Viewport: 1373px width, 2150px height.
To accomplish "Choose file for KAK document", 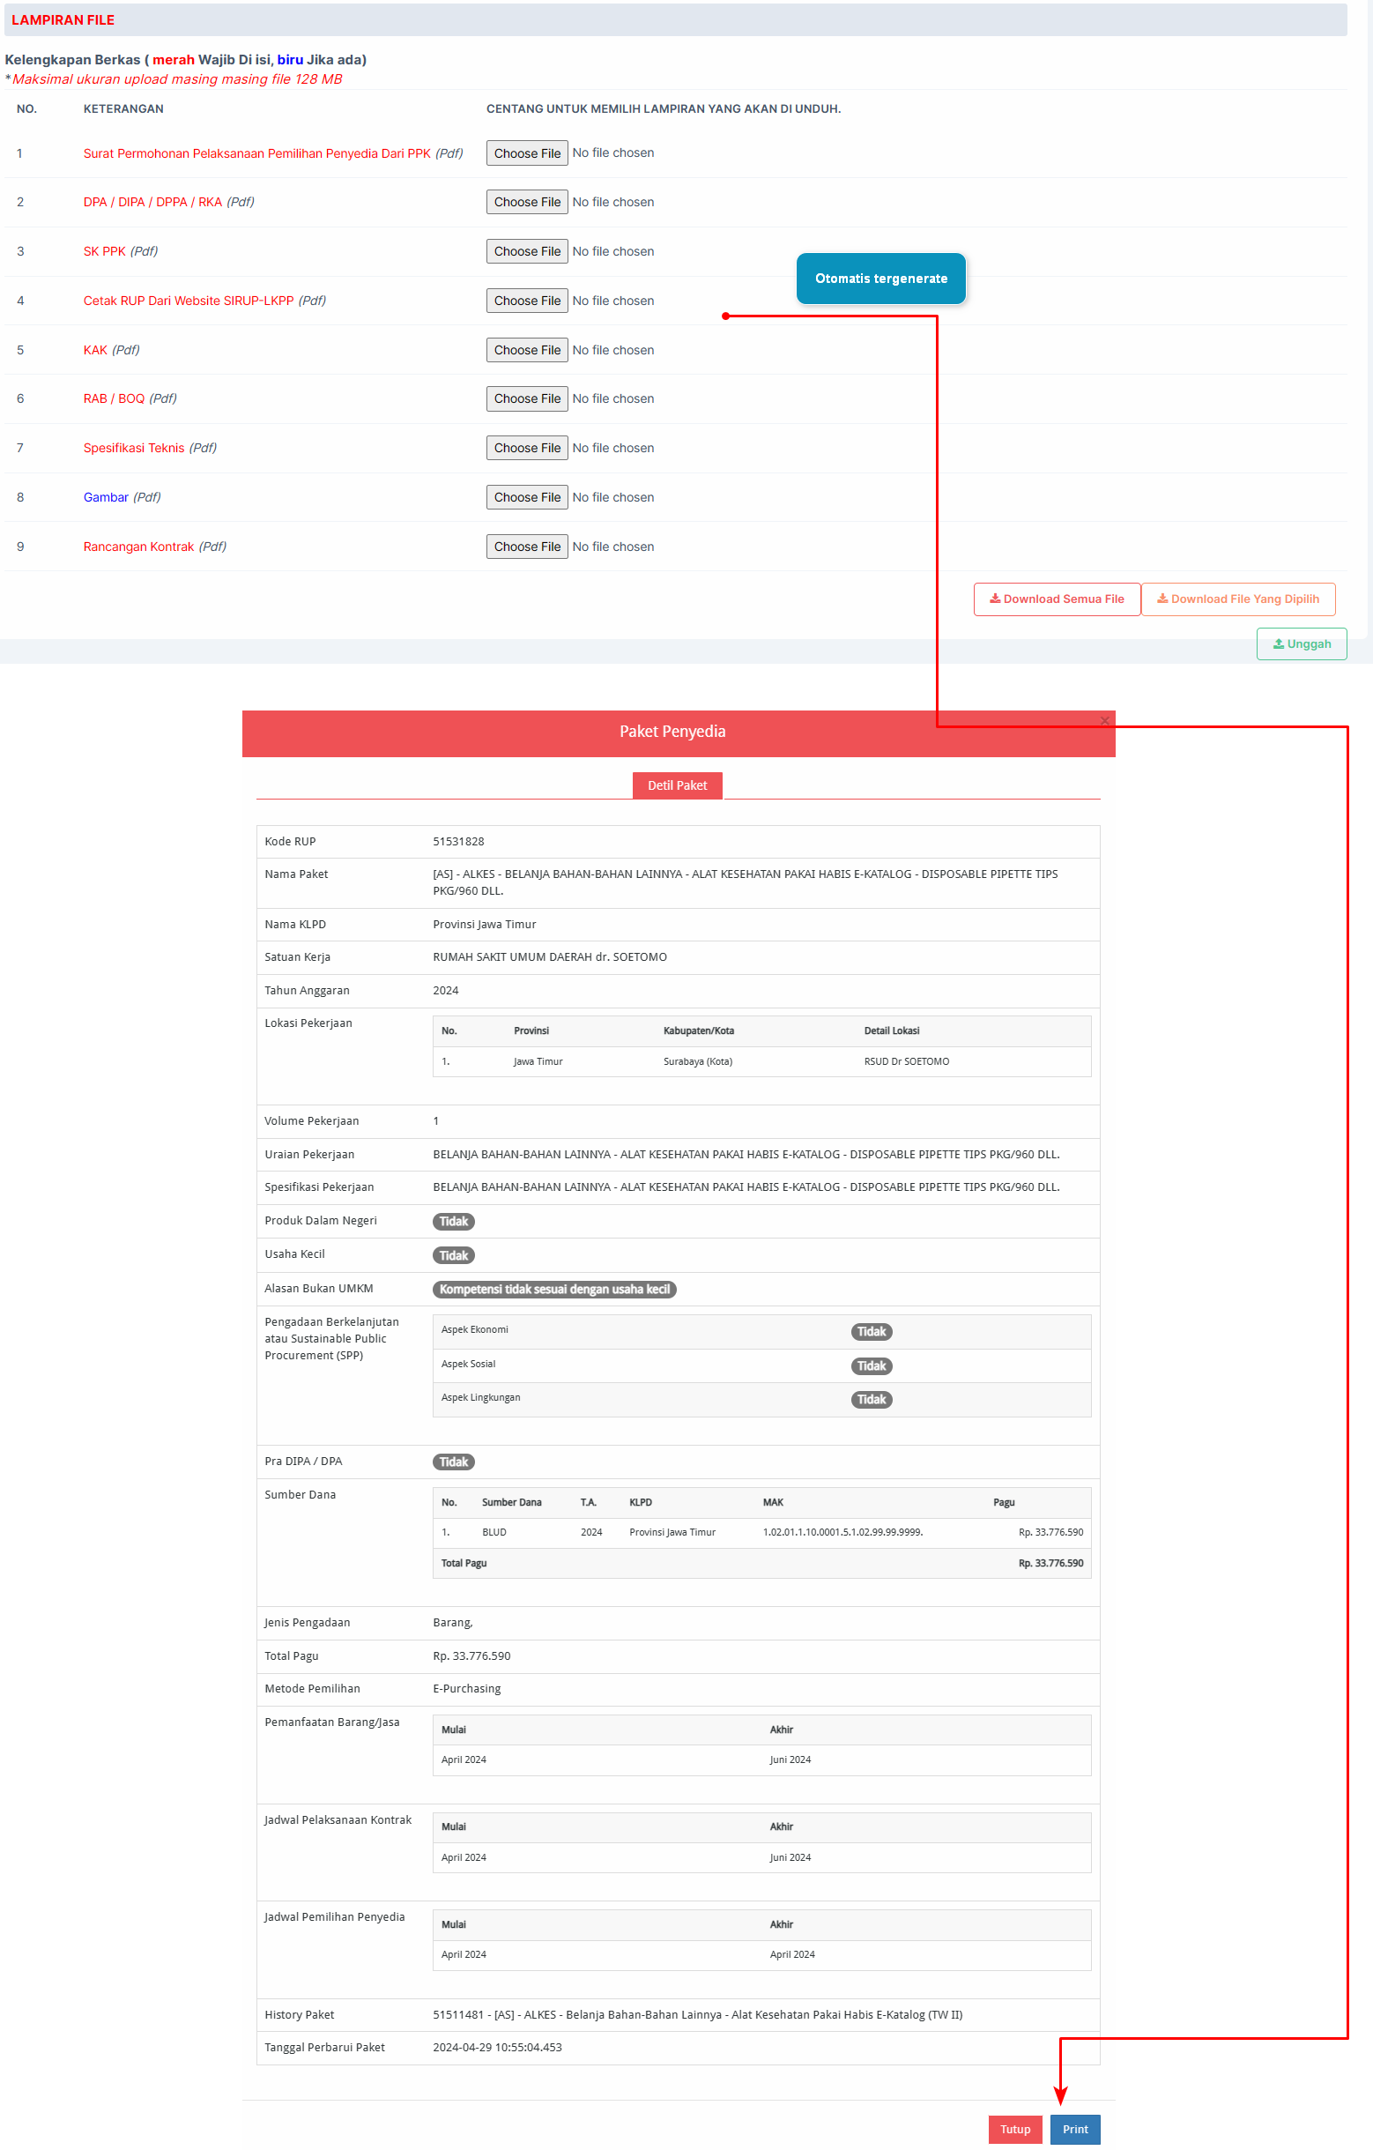I will coord(527,350).
